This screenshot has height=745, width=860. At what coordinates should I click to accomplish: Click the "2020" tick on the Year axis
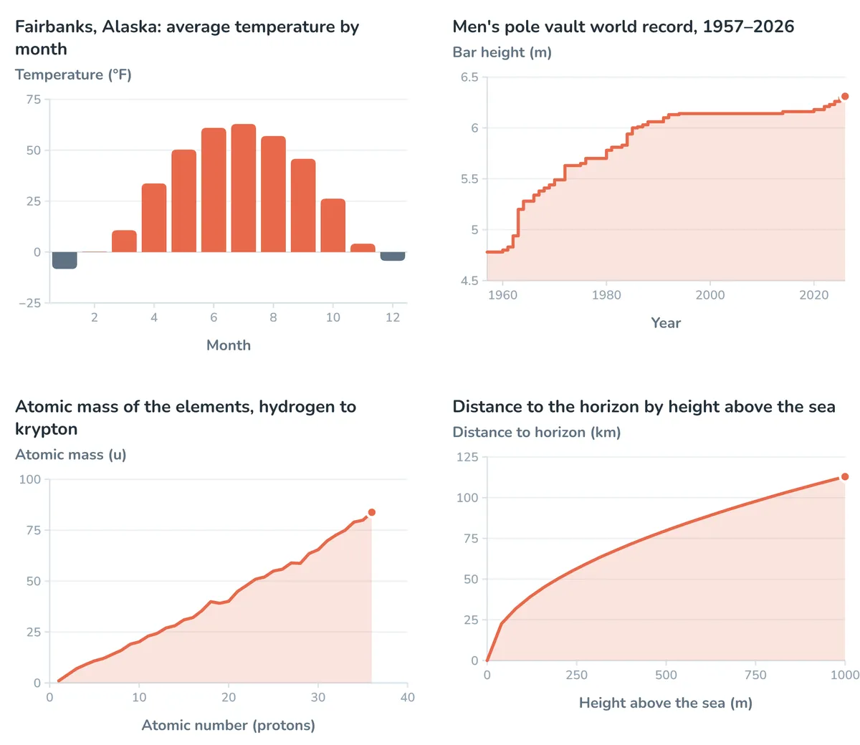pyautogui.click(x=814, y=295)
